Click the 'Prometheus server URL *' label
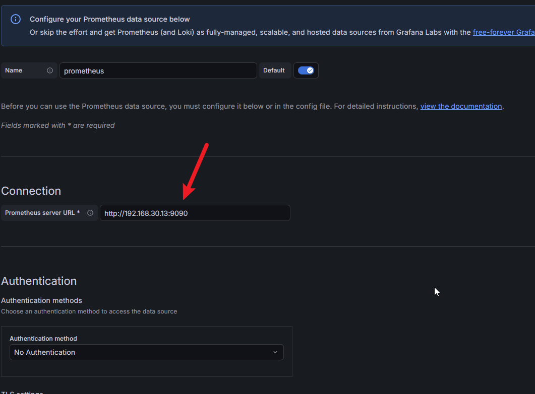 click(42, 213)
